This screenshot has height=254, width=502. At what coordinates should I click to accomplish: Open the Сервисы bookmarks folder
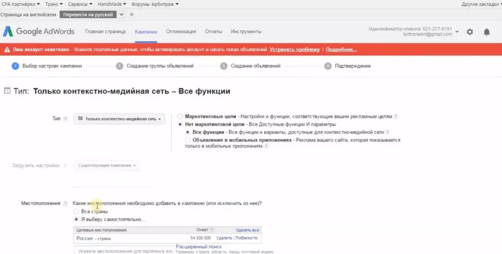click(80, 4)
